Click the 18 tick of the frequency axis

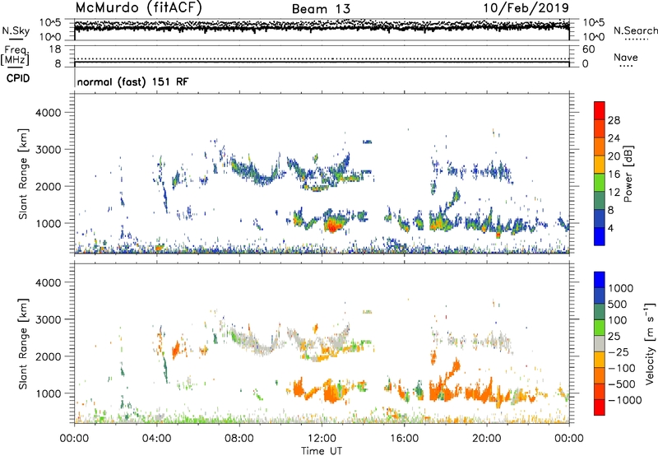pyautogui.click(x=55, y=49)
